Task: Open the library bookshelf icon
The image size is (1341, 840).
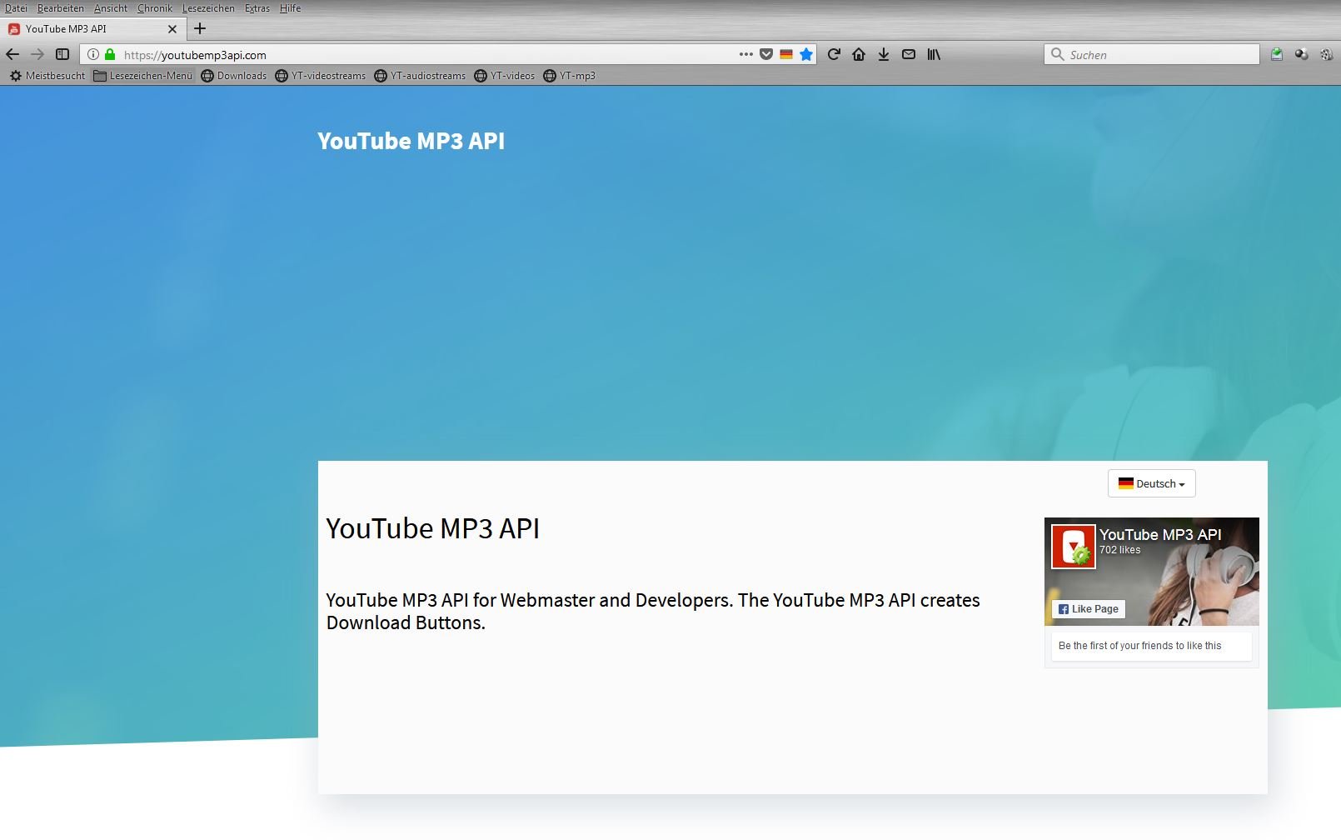Action: (934, 54)
